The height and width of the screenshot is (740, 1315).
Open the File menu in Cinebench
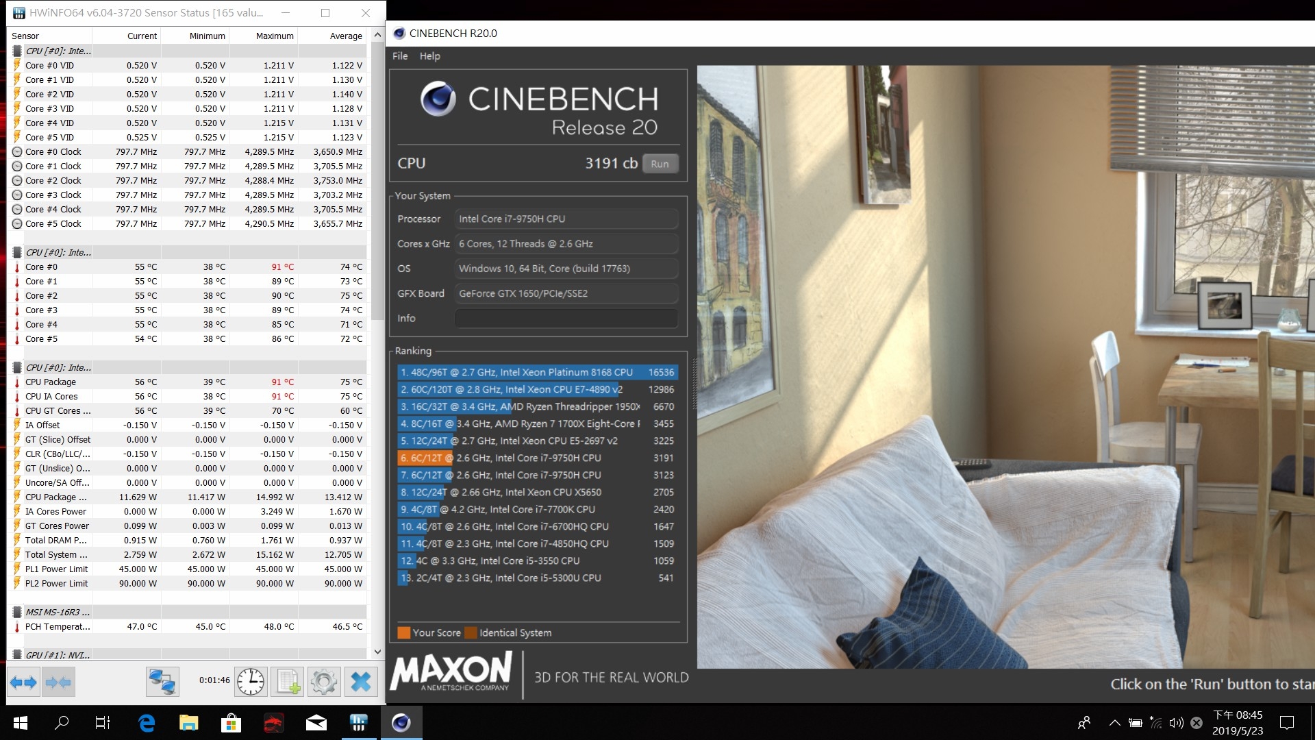coord(400,56)
